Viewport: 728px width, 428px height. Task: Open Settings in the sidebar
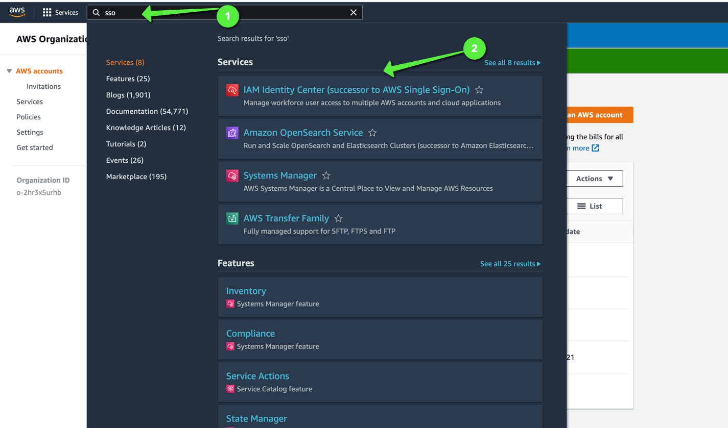(30, 132)
